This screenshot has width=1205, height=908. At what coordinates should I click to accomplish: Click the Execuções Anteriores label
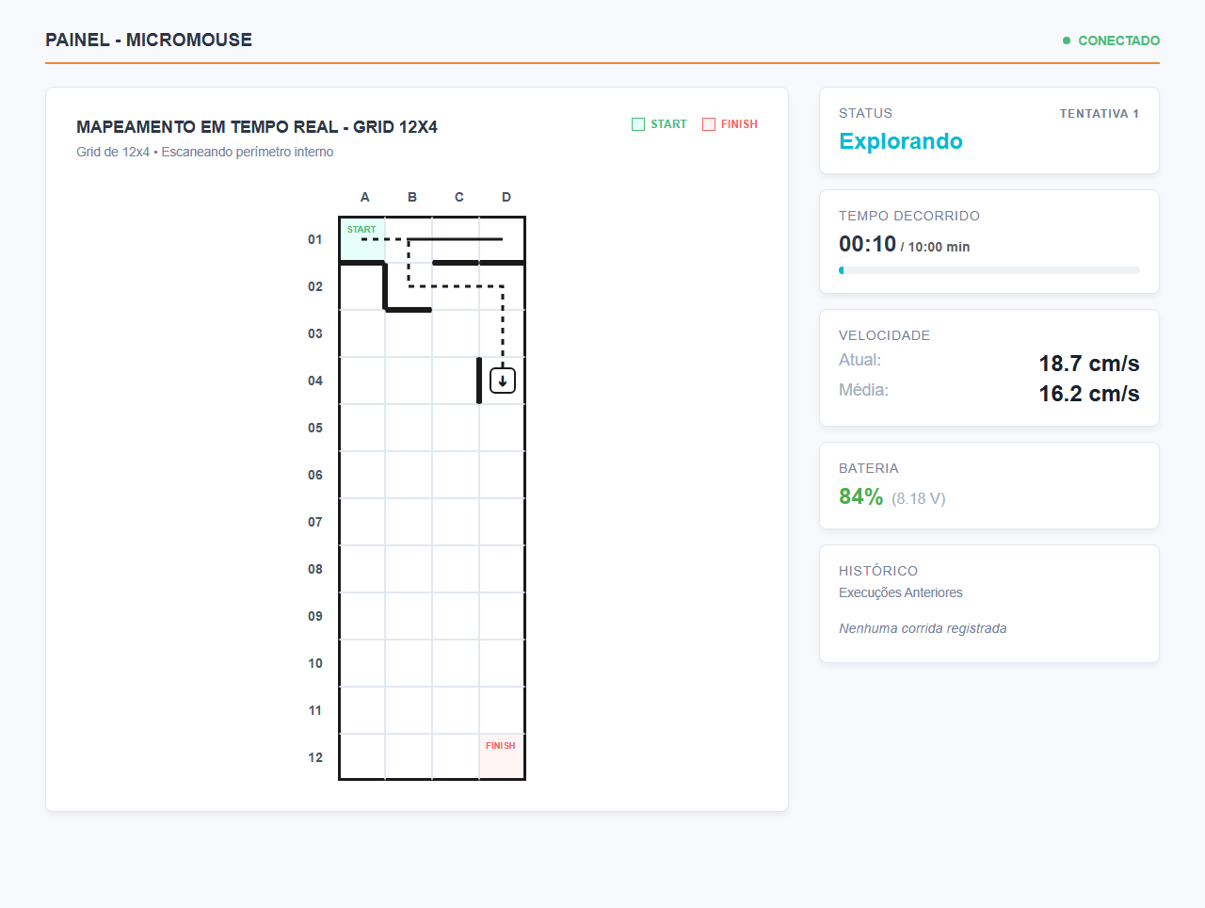pos(901,592)
